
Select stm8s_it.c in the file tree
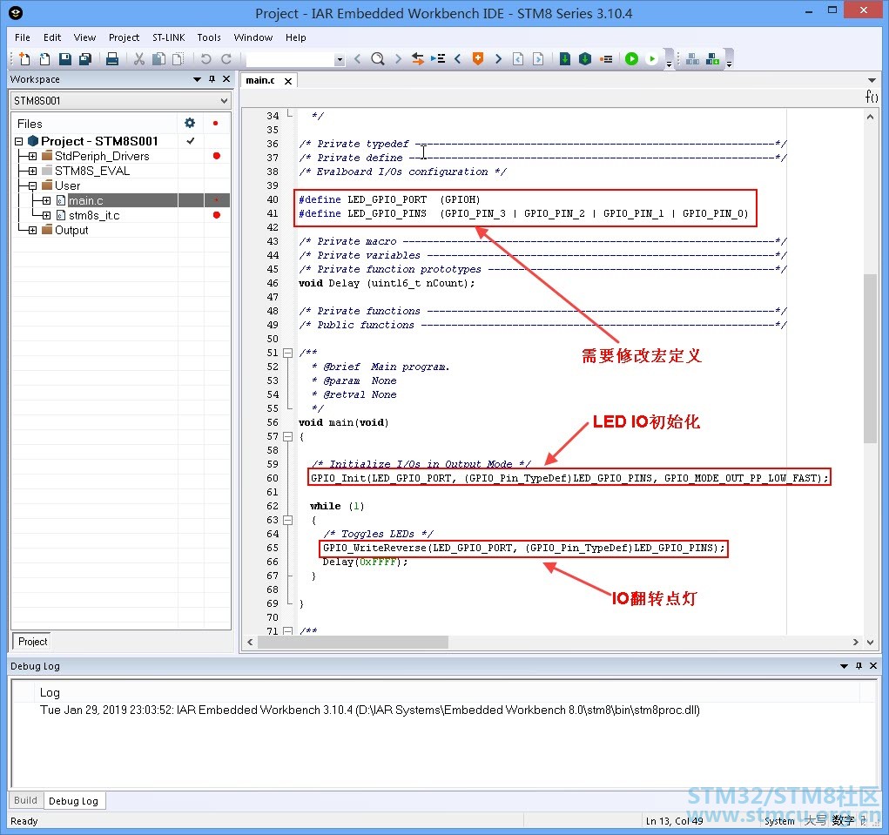94,215
